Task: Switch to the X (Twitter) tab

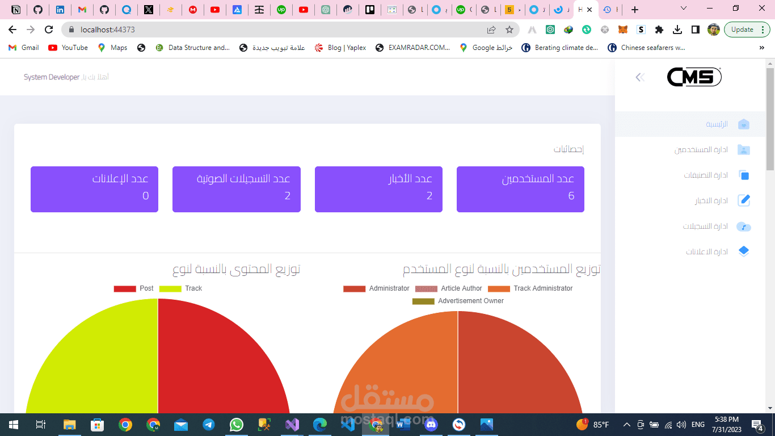Action: (149, 10)
